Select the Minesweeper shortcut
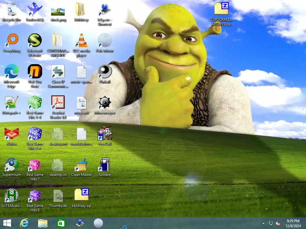The image size is (306, 229). 105,105
